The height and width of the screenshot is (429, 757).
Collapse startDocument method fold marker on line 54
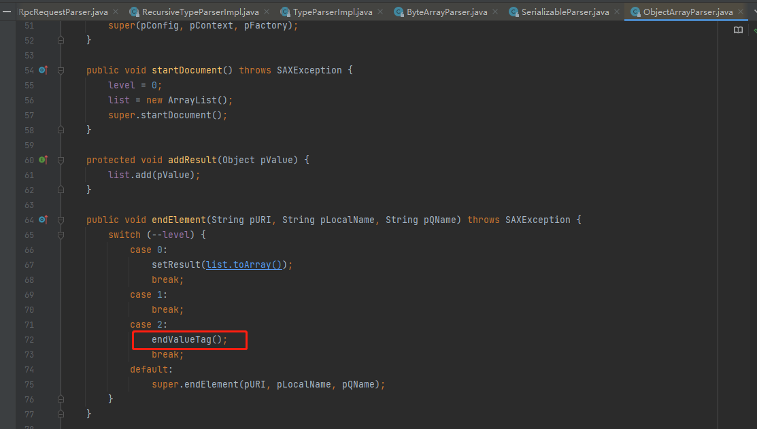tap(61, 71)
